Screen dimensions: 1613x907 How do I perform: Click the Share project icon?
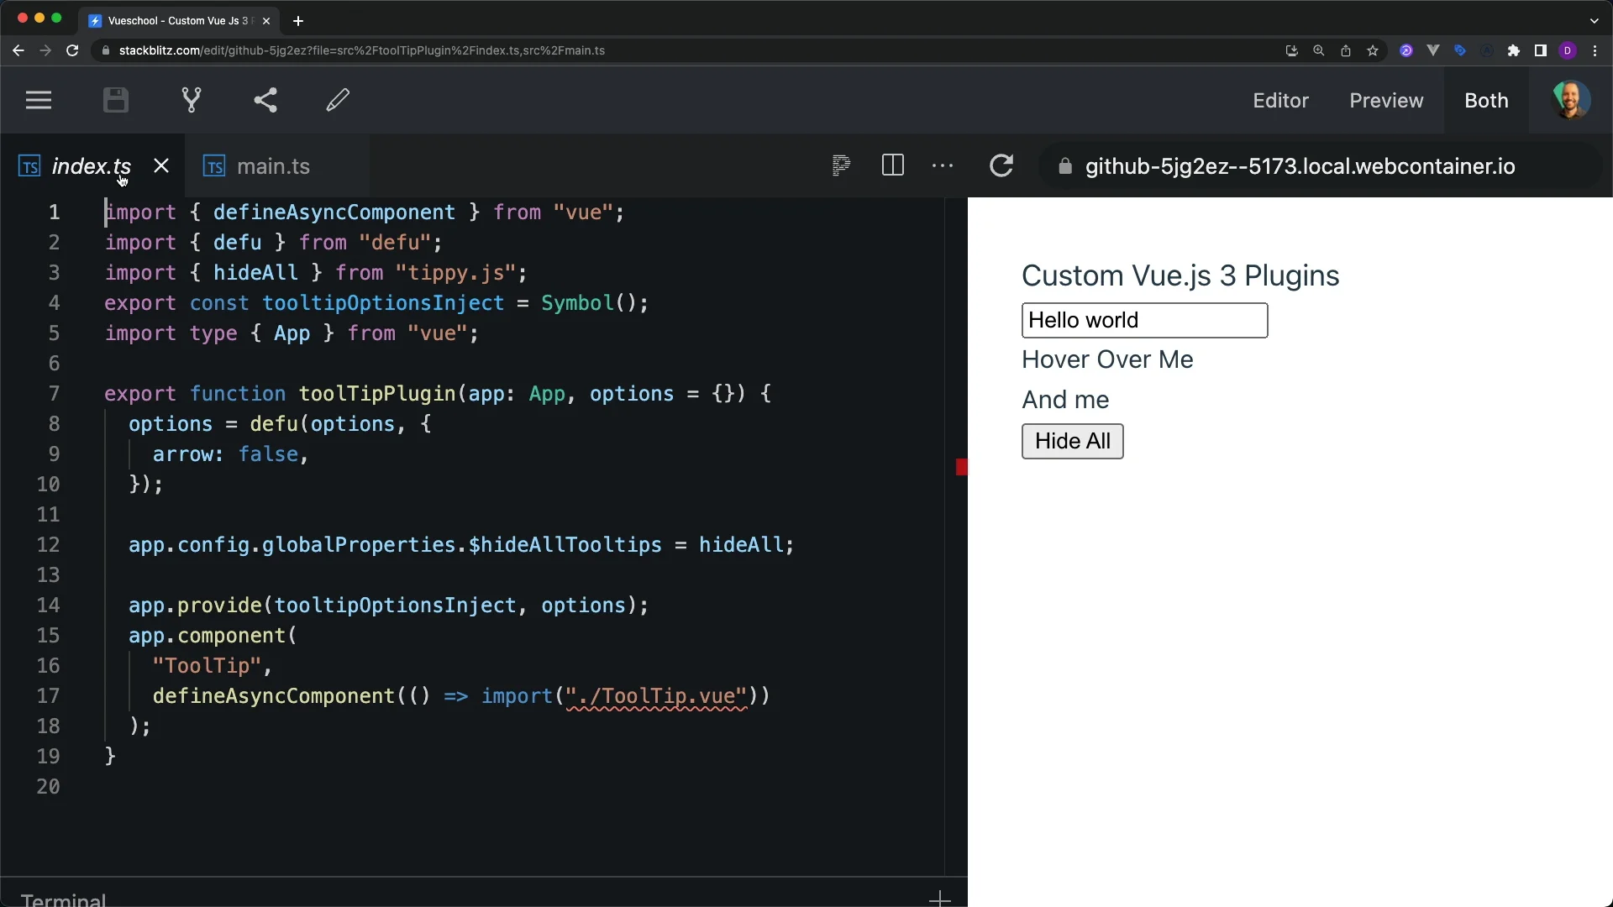pyautogui.click(x=265, y=101)
